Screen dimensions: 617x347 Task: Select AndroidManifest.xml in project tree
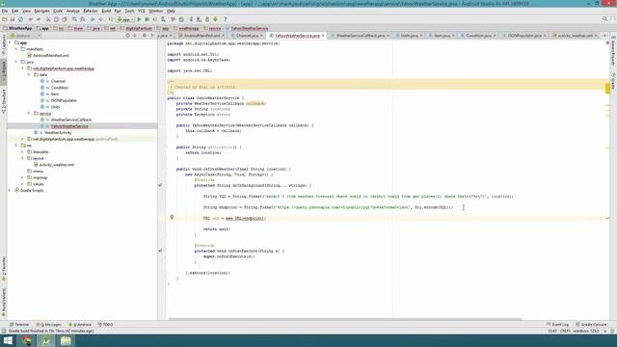pyautogui.click(x=51, y=56)
